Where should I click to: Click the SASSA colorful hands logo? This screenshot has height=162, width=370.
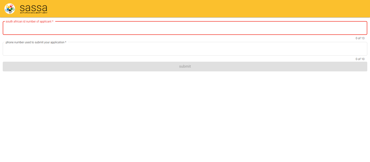click(x=10, y=9)
